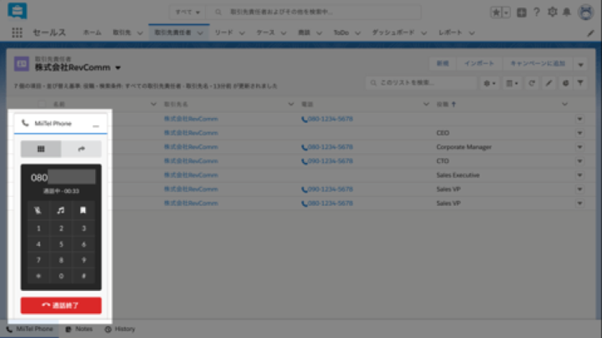Switch to the keypad view in MiiTel Phone
Viewport: 602px width, 338px height.
click(x=41, y=149)
